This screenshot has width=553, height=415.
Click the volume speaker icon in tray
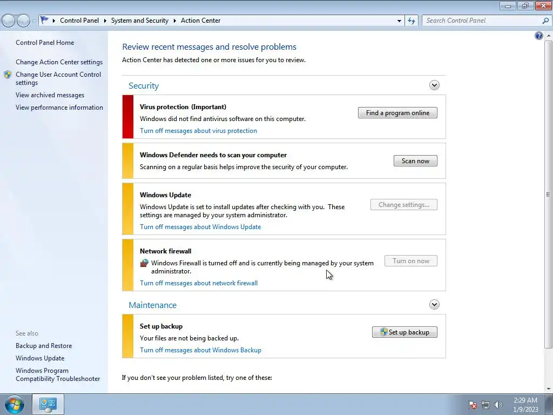498,405
